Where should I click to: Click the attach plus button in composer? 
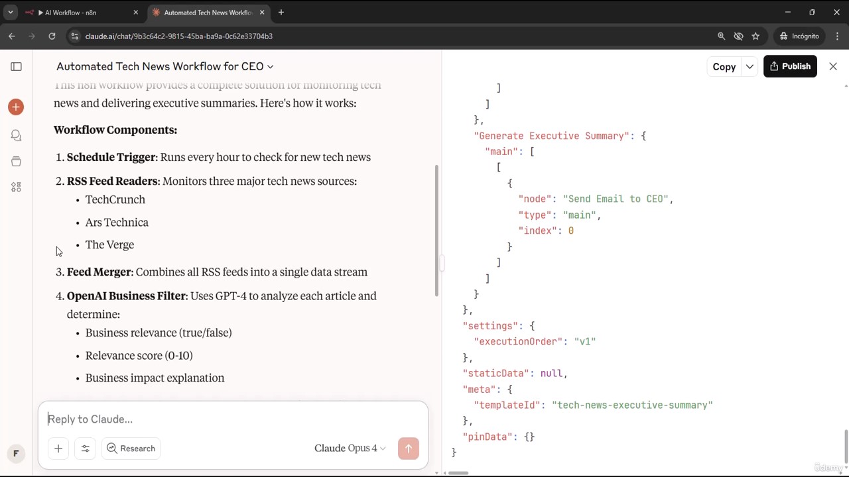coord(58,449)
